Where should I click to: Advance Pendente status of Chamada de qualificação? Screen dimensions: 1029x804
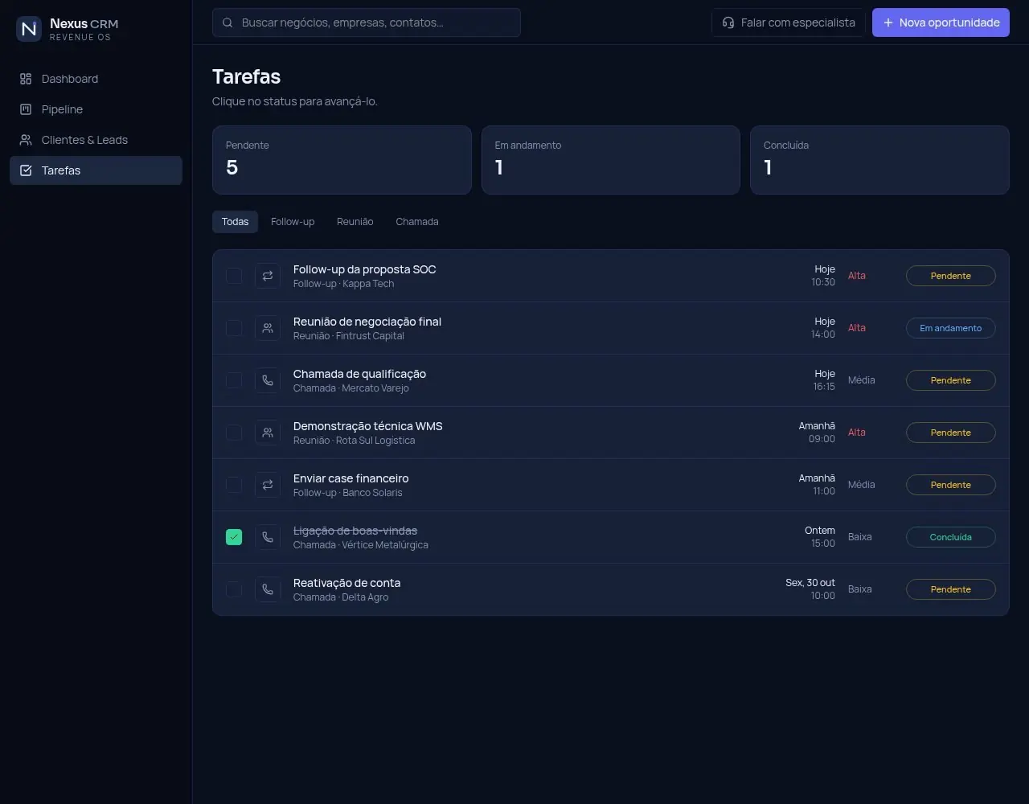pyautogui.click(x=951, y=380)
